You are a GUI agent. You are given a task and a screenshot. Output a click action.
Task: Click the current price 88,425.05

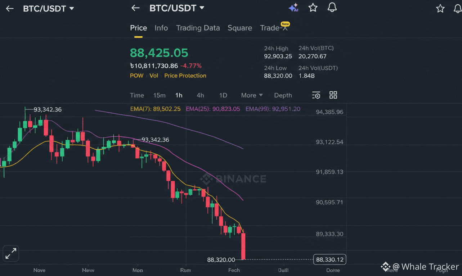tap(159, 53)
